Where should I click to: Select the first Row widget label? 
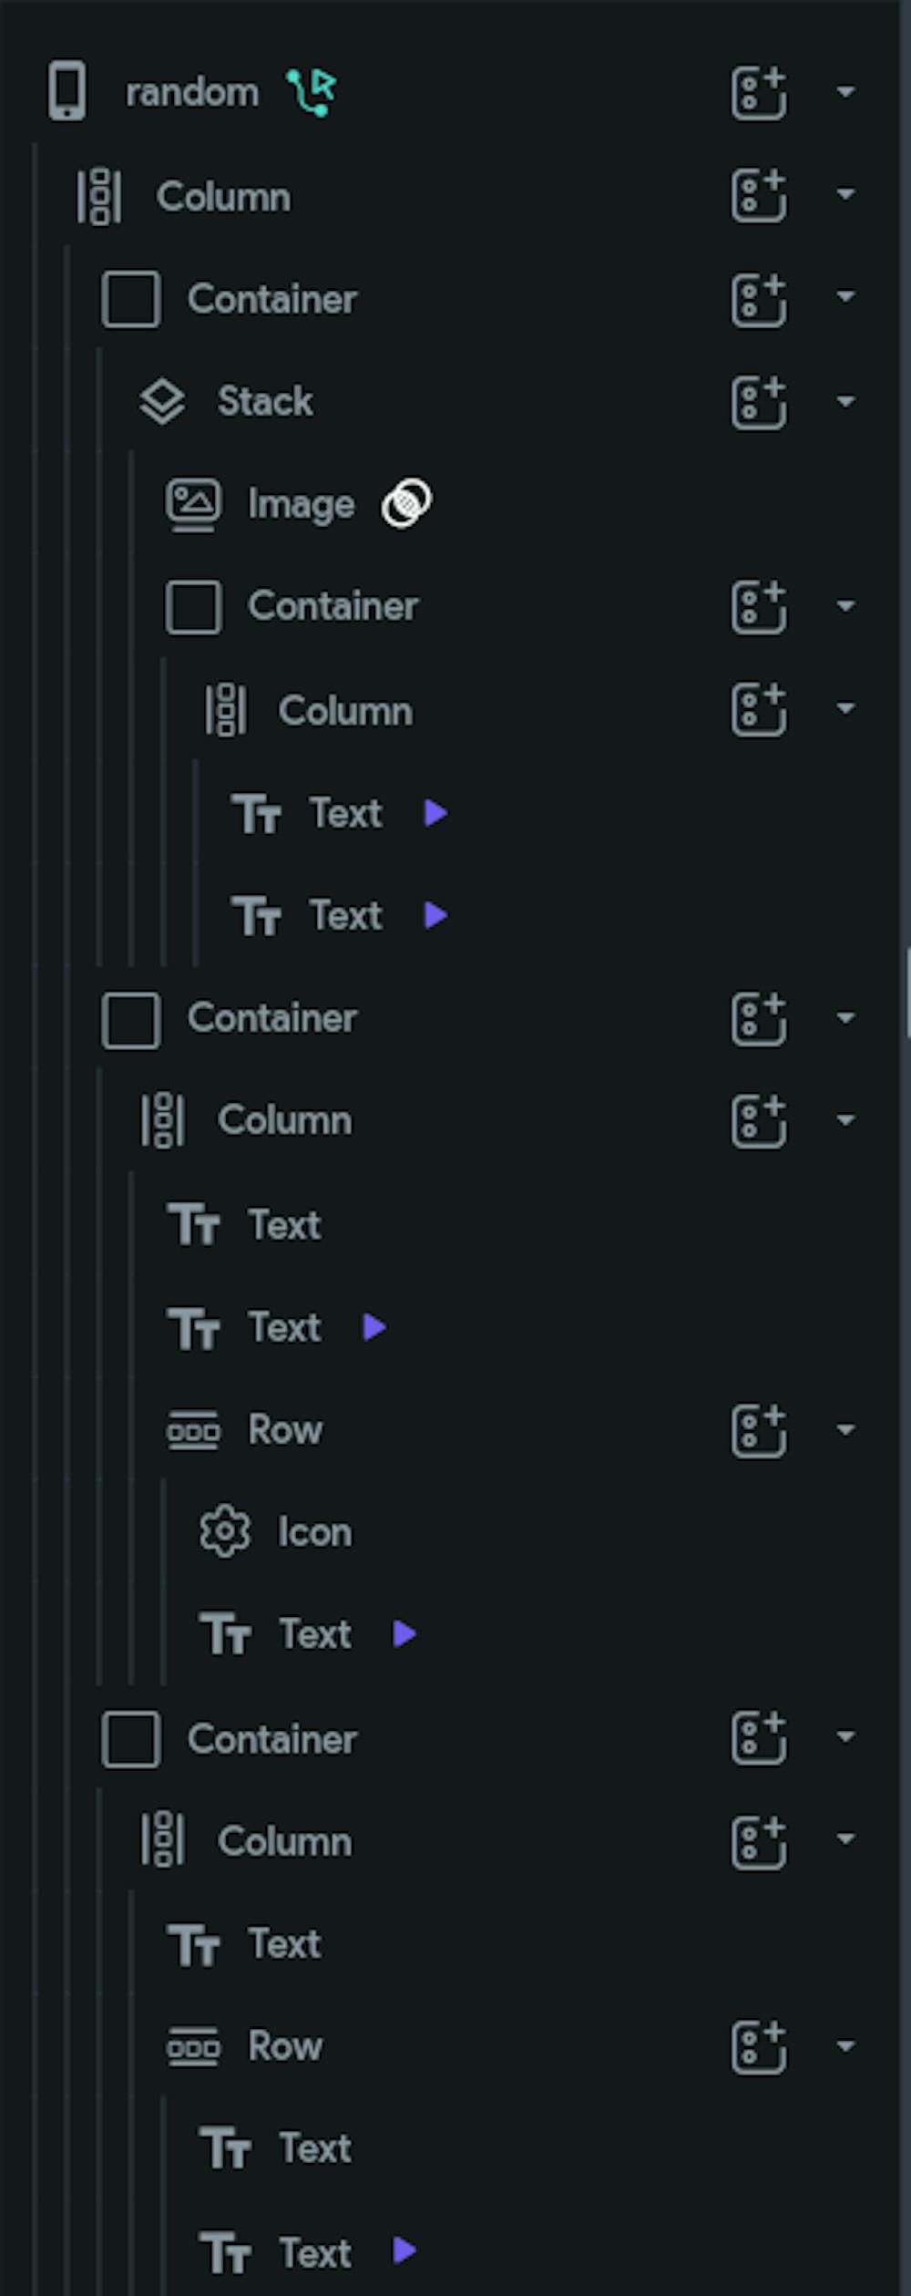pos(285,1430)
